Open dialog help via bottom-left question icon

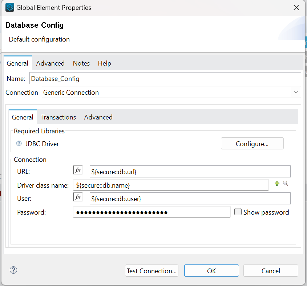13,270
